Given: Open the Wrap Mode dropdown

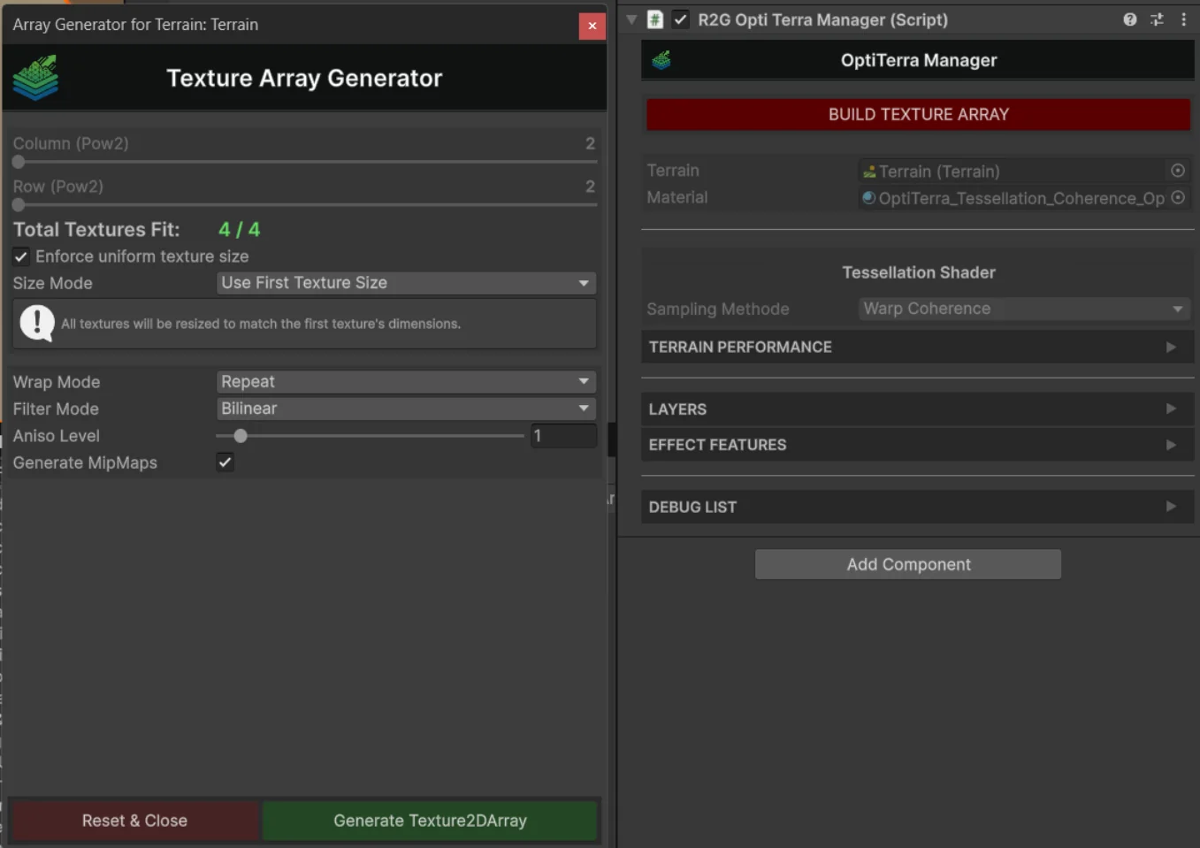Looking at the screenshot, I should (x=406, y=382).
